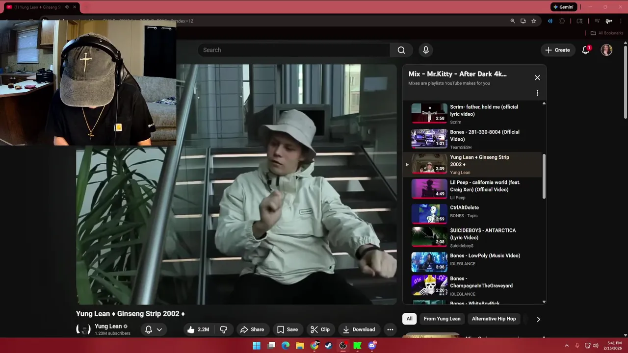Select currently playing Yung Lean playlist row

[472, 164]
